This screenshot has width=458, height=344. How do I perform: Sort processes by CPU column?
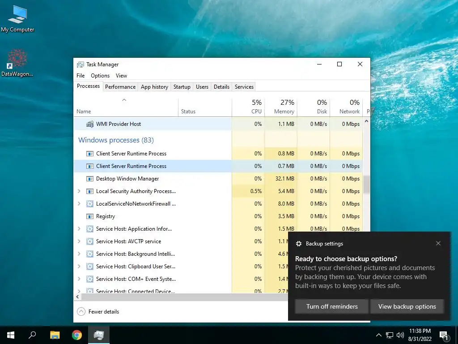[x=248, y=107]
